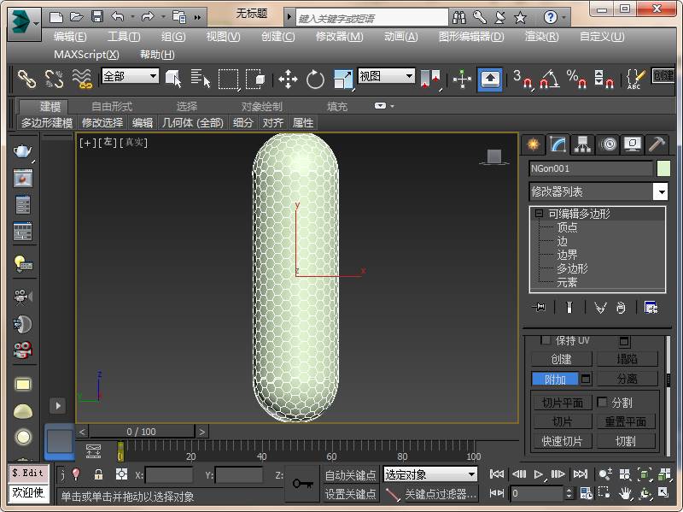Open the Create command panel tab
This screenshot has width=683, height=512.
pyautogui.click(x=533, y=144)
